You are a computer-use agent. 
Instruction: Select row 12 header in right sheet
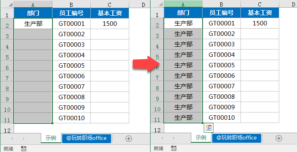coord(157,128)
